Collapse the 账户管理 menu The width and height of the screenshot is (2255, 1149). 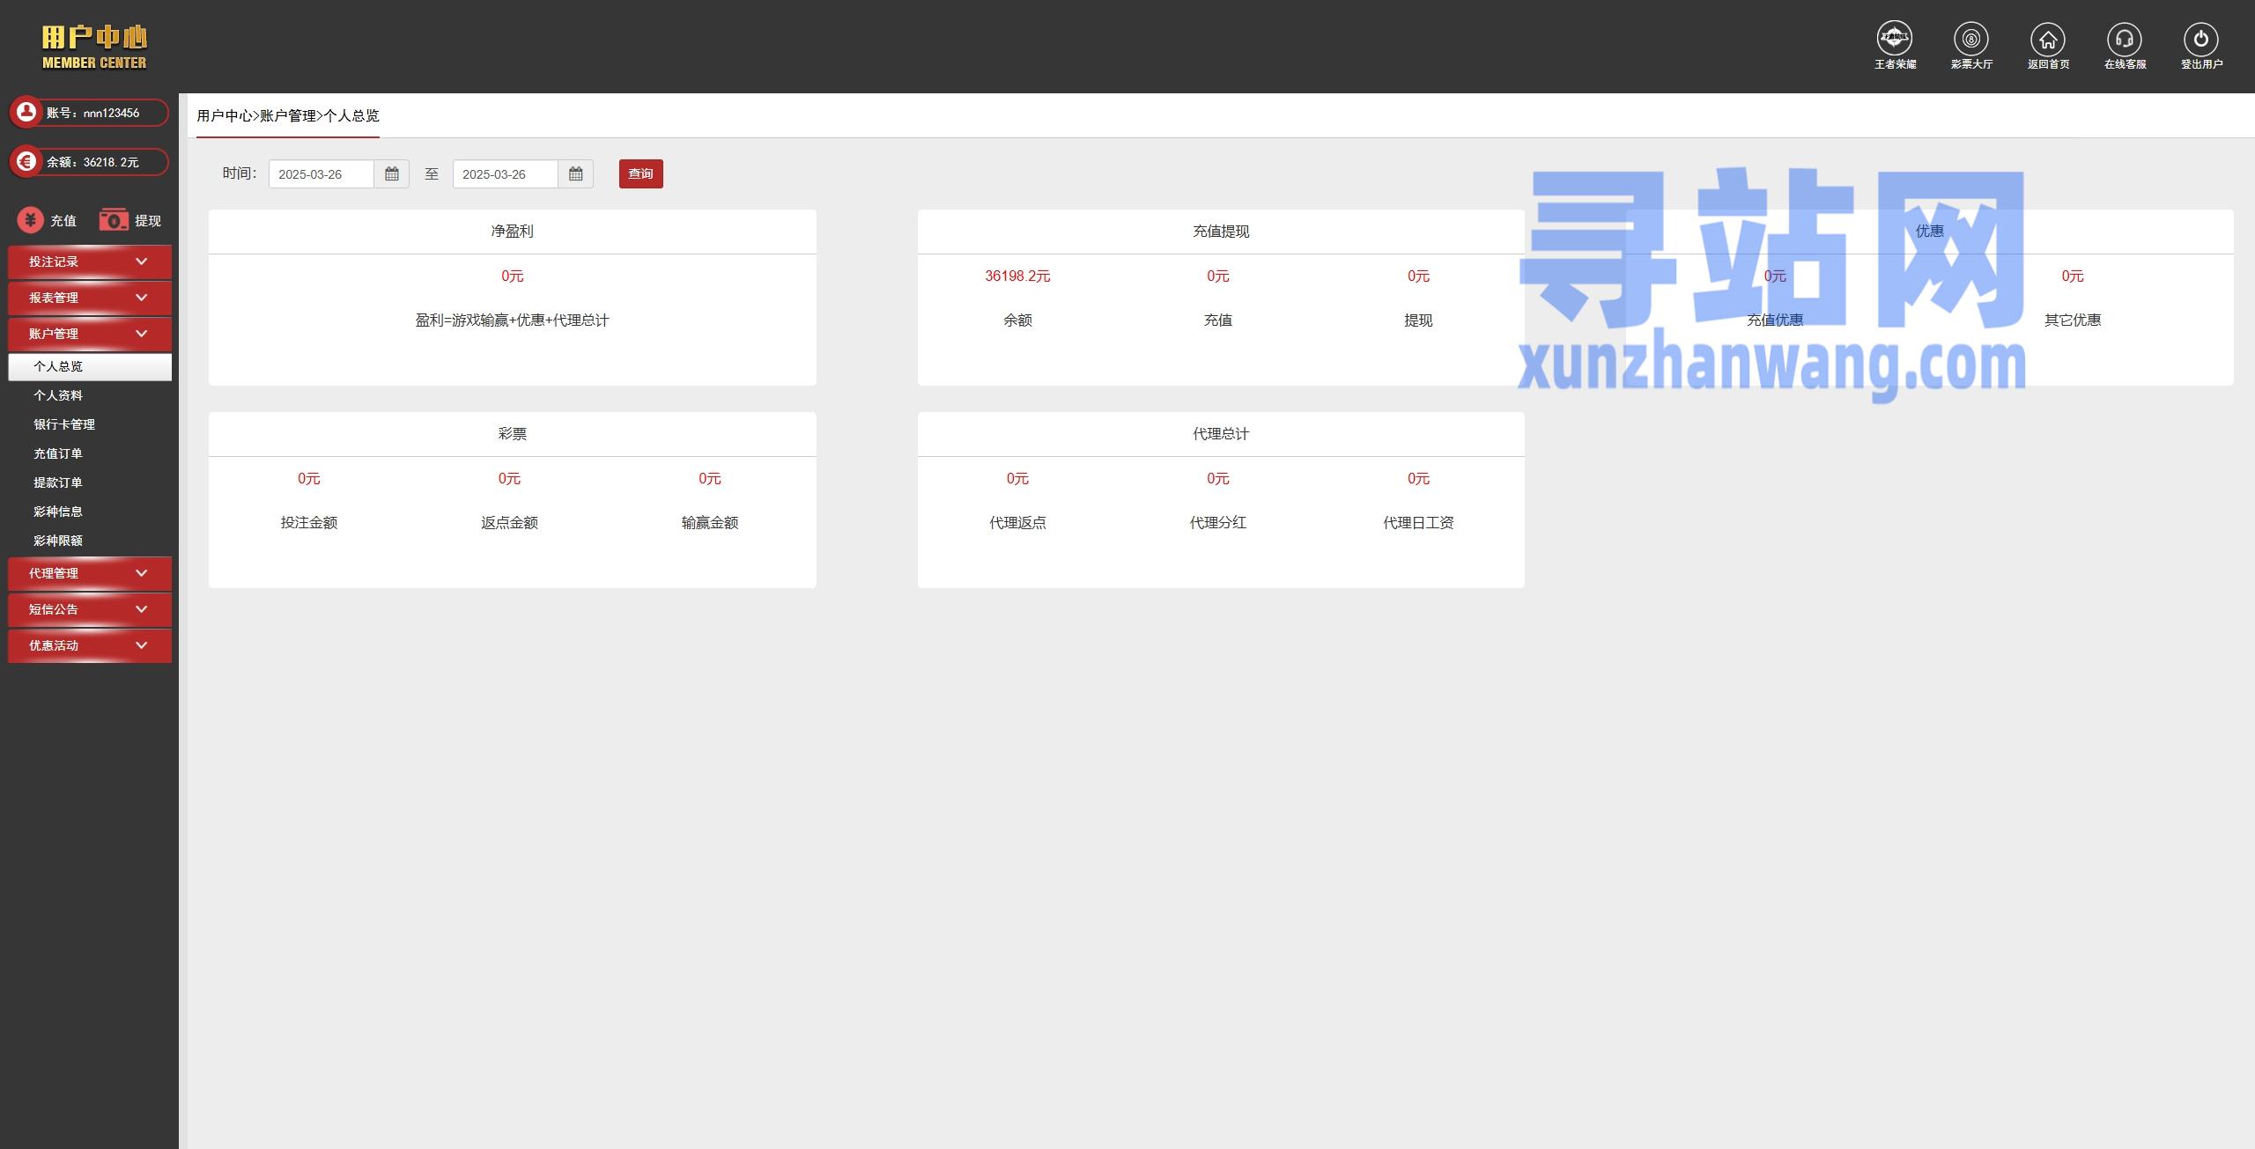(90, 334)
